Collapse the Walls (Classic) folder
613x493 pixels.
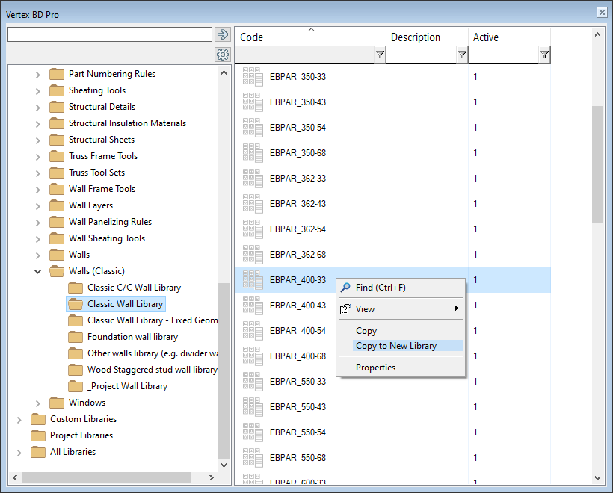pos(38,271)
